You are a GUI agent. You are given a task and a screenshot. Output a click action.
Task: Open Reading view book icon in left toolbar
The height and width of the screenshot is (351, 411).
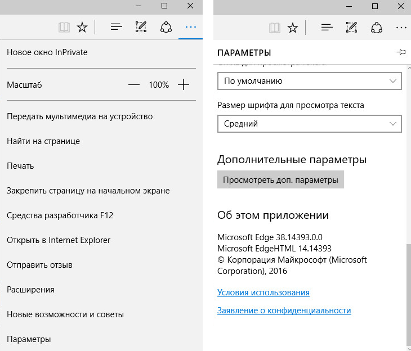(x=64, y=27)
